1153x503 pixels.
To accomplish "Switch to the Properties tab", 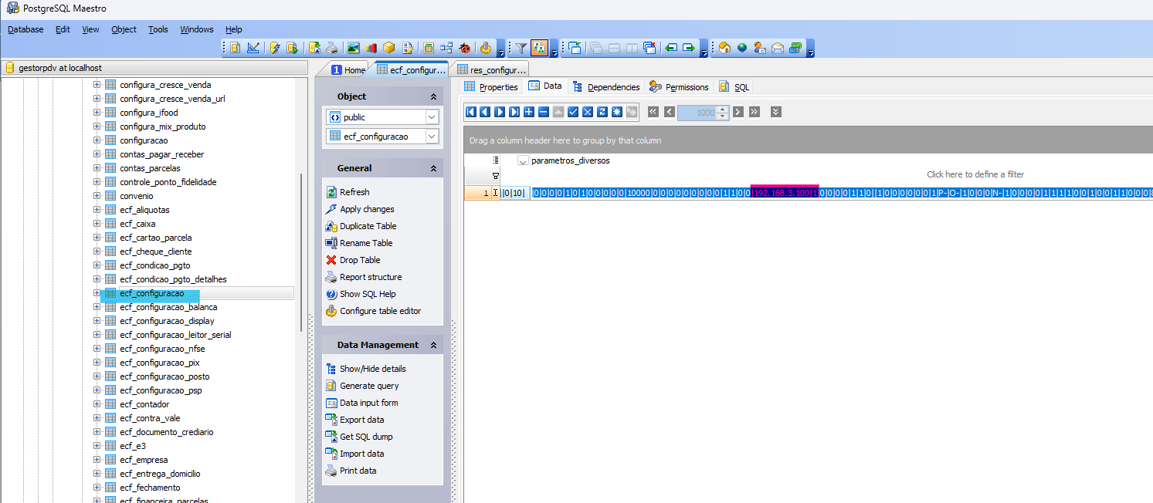I will 491,87.
